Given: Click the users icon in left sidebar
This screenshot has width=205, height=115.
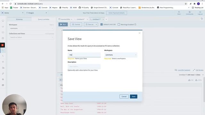Looking at the screenshot, I should pyautogui.click(x=3, y=68).
